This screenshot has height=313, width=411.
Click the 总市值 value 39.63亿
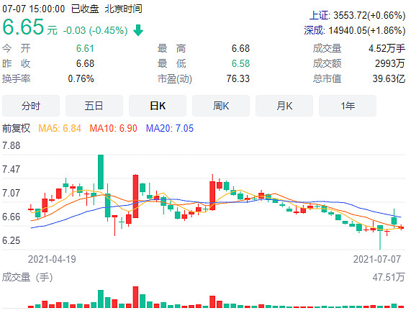[x=389, y=78]
